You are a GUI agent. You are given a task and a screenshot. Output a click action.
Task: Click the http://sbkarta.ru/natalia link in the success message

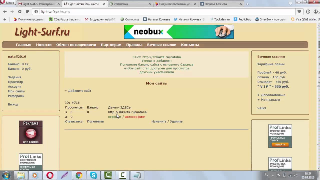coord(162,57)
